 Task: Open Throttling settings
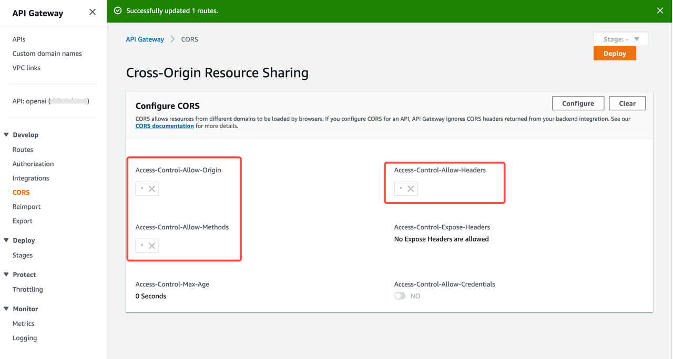[x=27, y=289]
